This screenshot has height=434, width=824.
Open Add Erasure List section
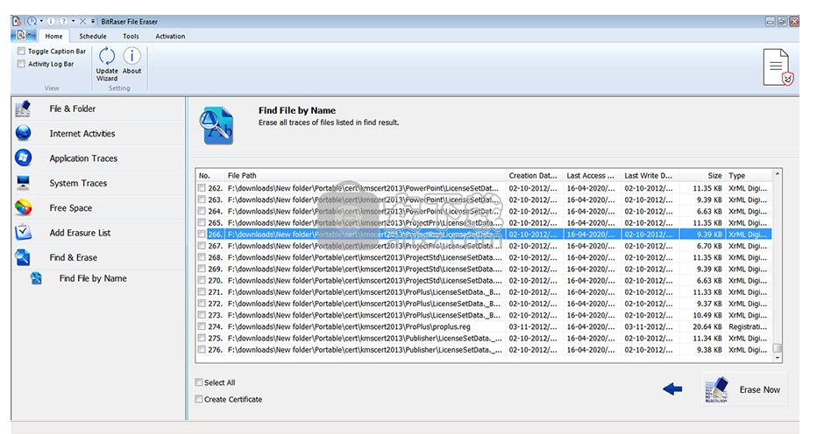pyautogui.click(x=99, y=233)
